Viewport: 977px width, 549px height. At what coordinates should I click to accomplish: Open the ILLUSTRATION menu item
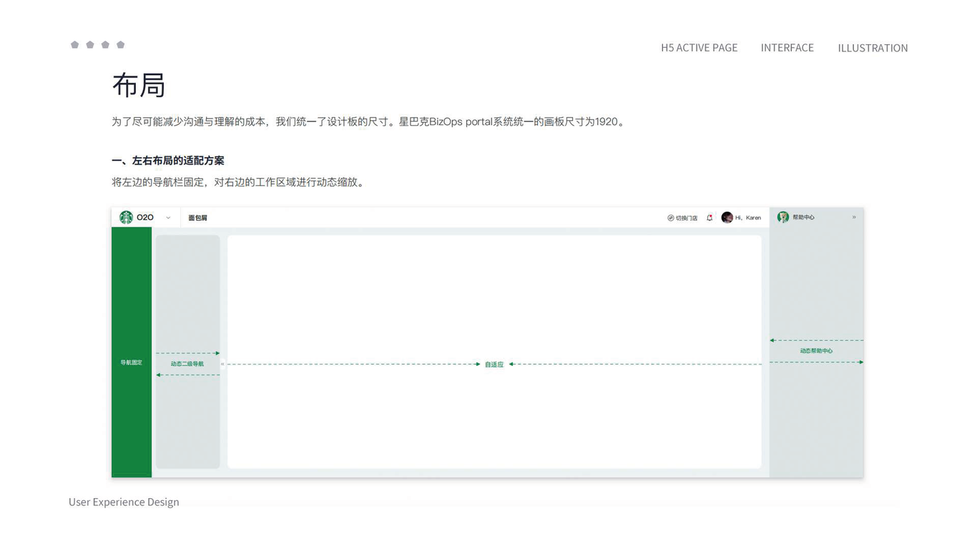[x=873, y=48]
